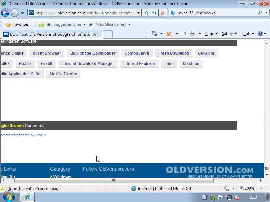Click the page error warning icon in status bar
The width and height of the screenshot is (270, 202).
[3, 189]
